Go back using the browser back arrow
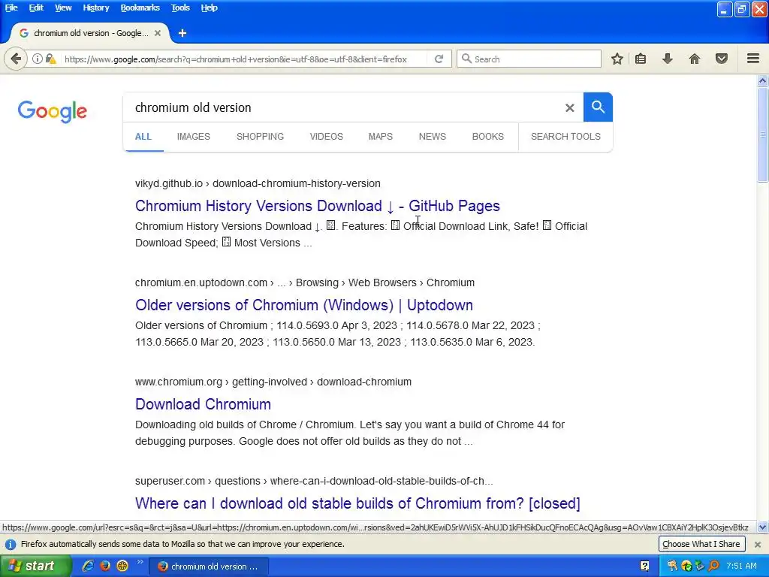 (x=16, y=59)
